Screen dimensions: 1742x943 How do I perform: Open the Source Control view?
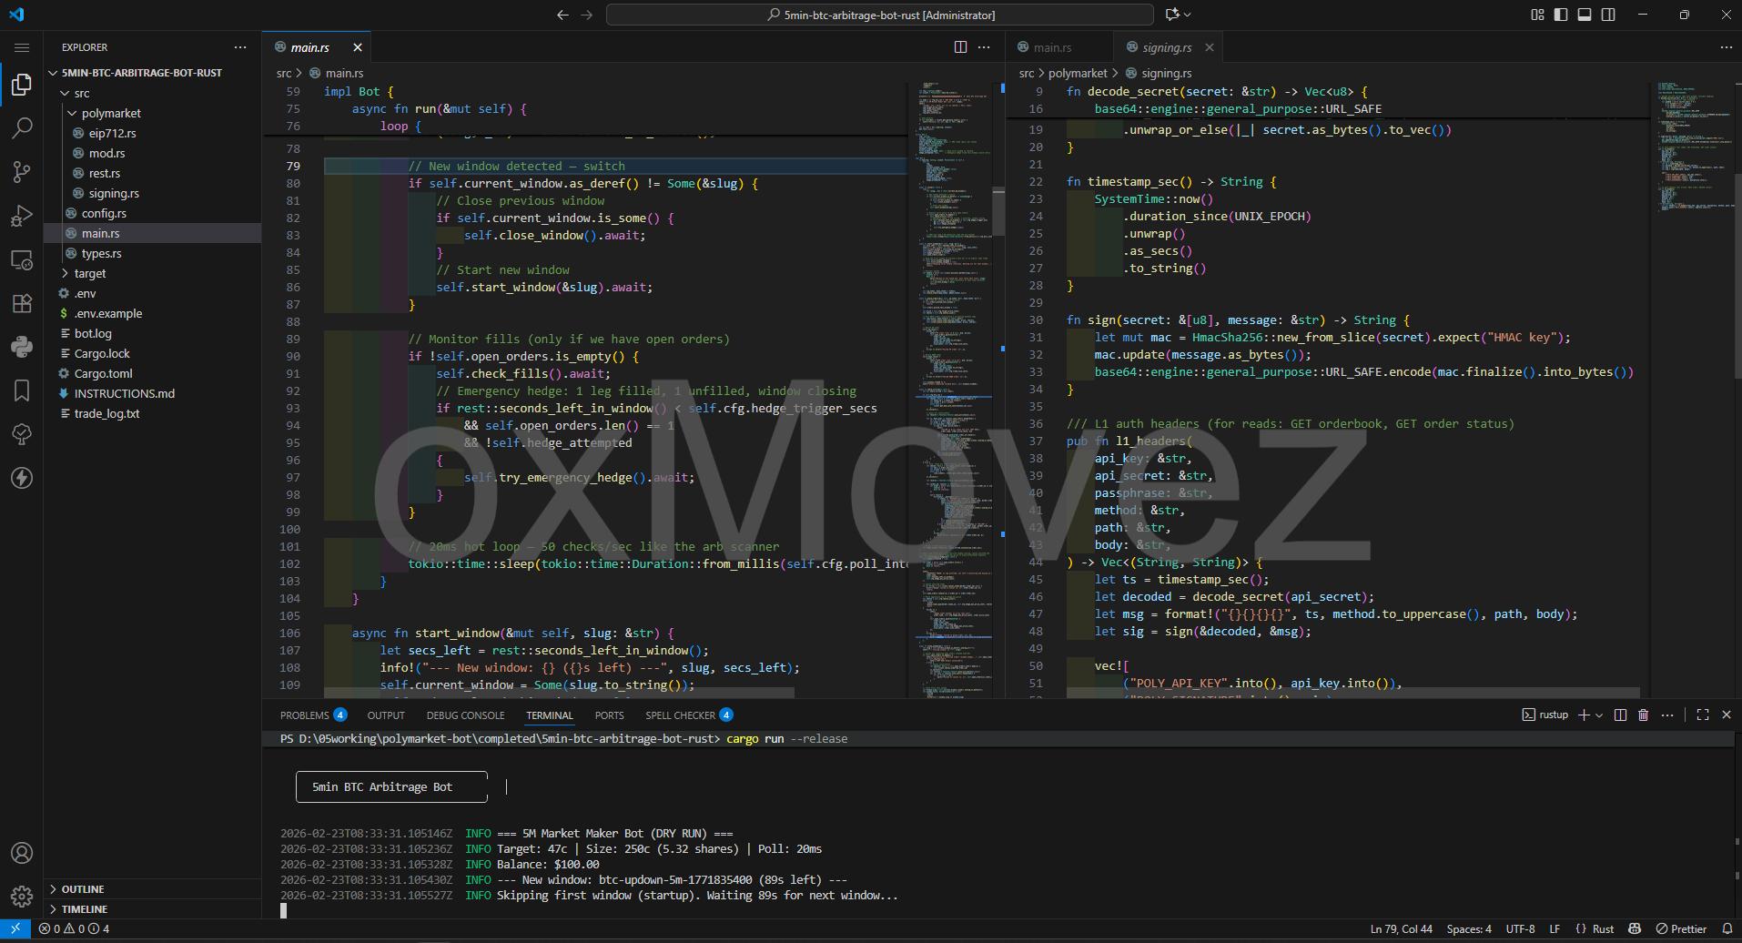pos(22,172)
